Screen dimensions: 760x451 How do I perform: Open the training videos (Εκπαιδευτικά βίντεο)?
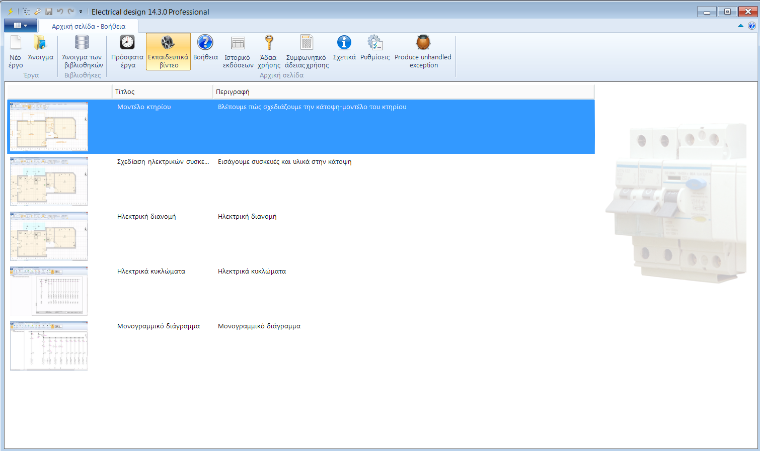click(168, 50)
